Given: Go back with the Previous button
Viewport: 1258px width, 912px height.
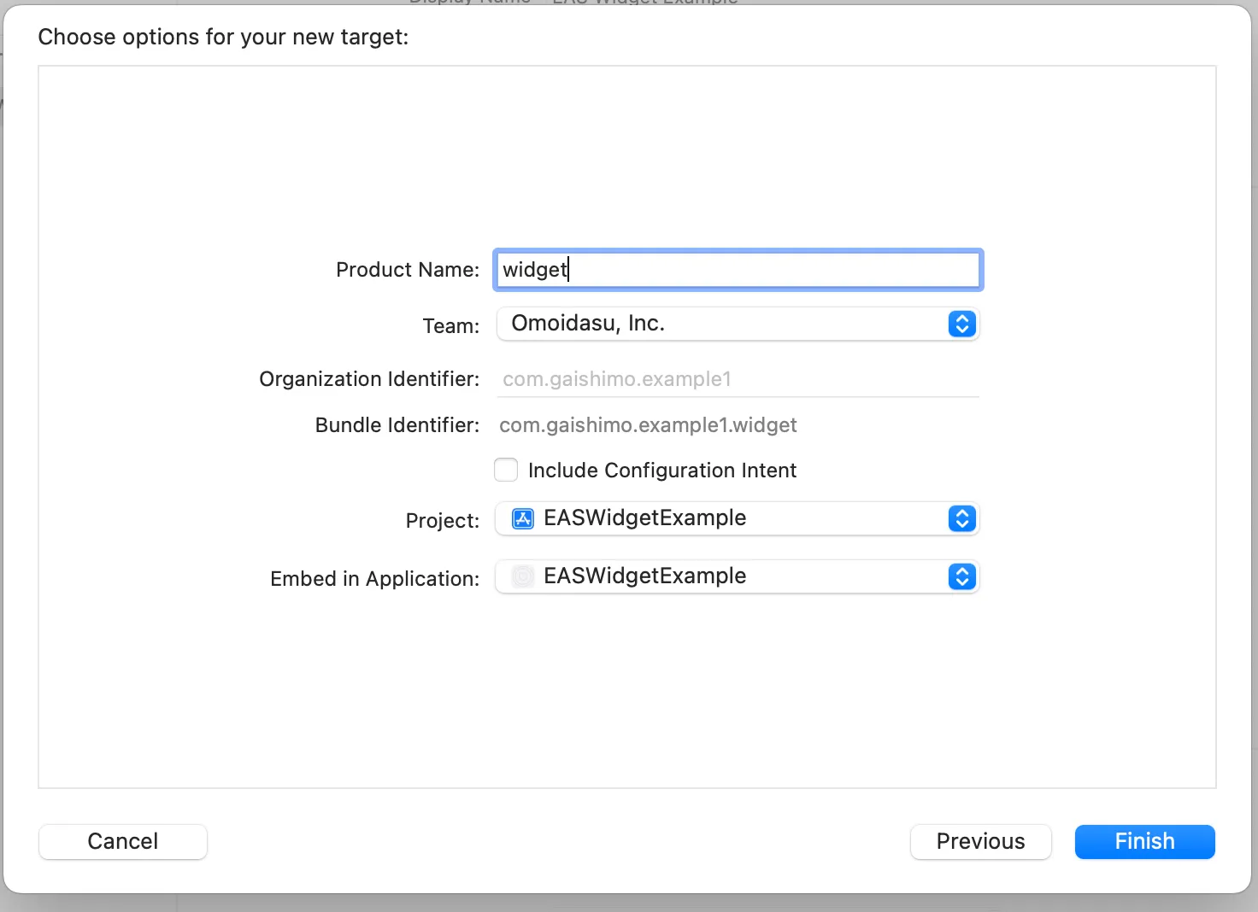Looking at the screenshot, I should pos(980,841).
